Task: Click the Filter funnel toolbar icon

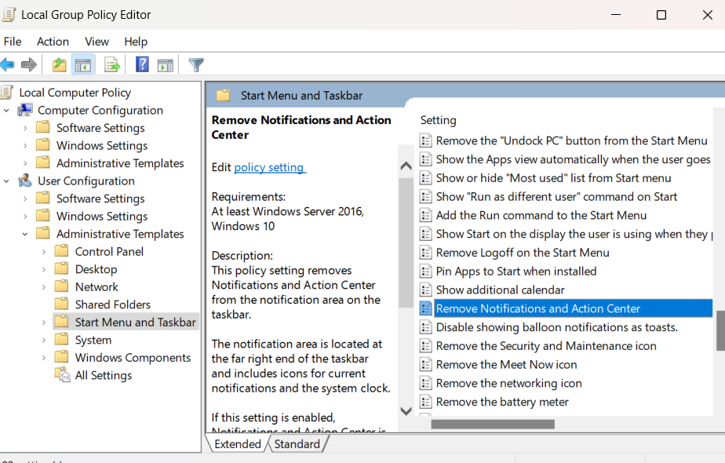Action: (196, 65)
